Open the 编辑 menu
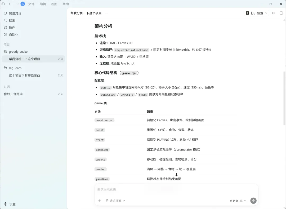This screenshot has height=209, width=286. [x=43, y=4]
